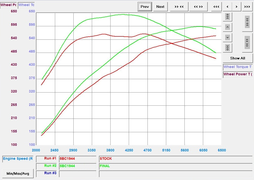The image size is (254, 180).
Task: Click the triple up chevron scroll button
Action: pos(227,17)
